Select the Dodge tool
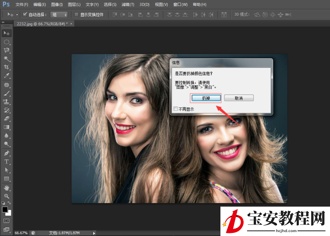The width and height of the screenshot is (330, 236). tap(7, 144)
